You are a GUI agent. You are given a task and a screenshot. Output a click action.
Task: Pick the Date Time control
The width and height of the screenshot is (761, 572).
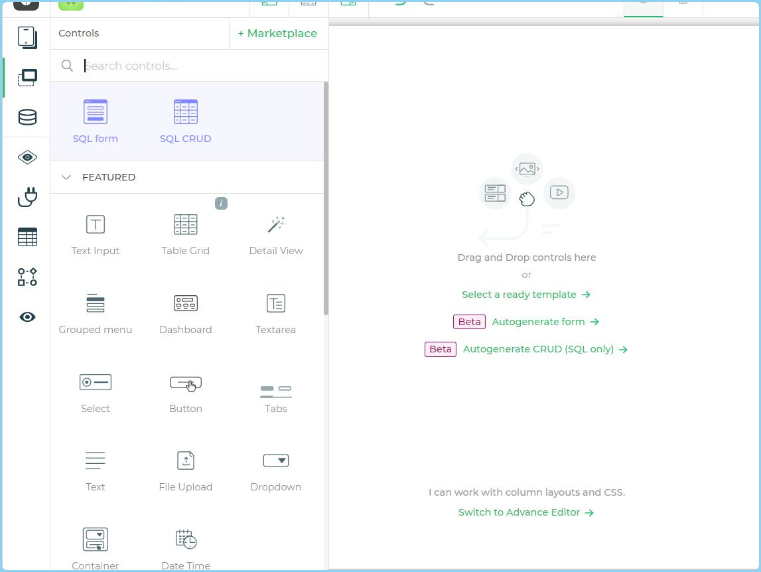coord(185,540)
